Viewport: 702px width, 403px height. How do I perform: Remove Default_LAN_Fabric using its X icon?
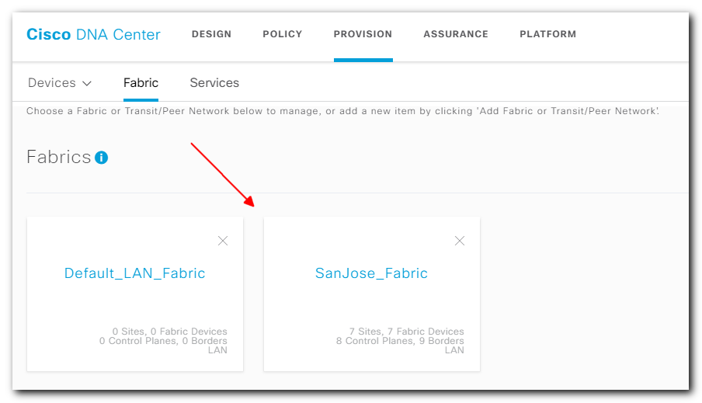(223, 241)
